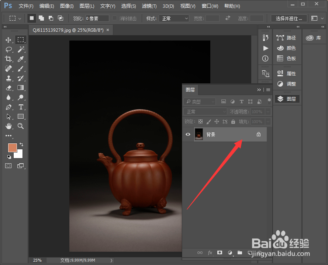328x265 pixels.
Task: Select the Horizontal Type tool
Action: tap(21, 107)
